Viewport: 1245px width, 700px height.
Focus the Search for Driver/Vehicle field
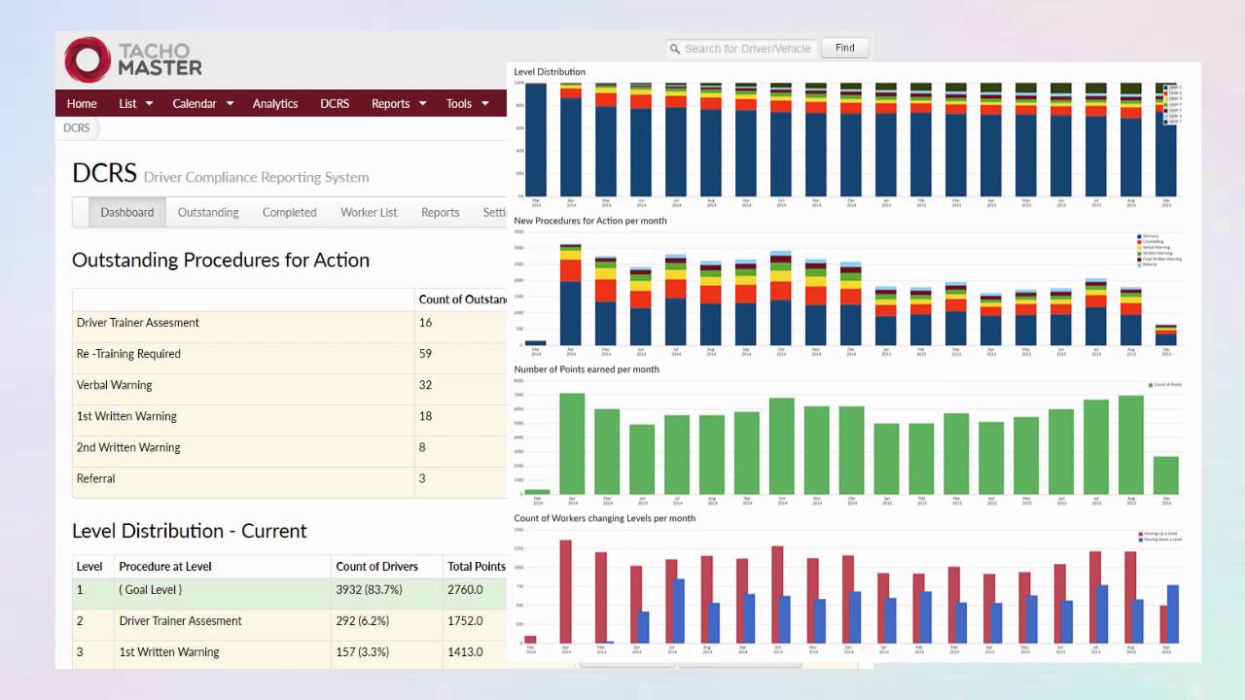(x=741, y=49)
